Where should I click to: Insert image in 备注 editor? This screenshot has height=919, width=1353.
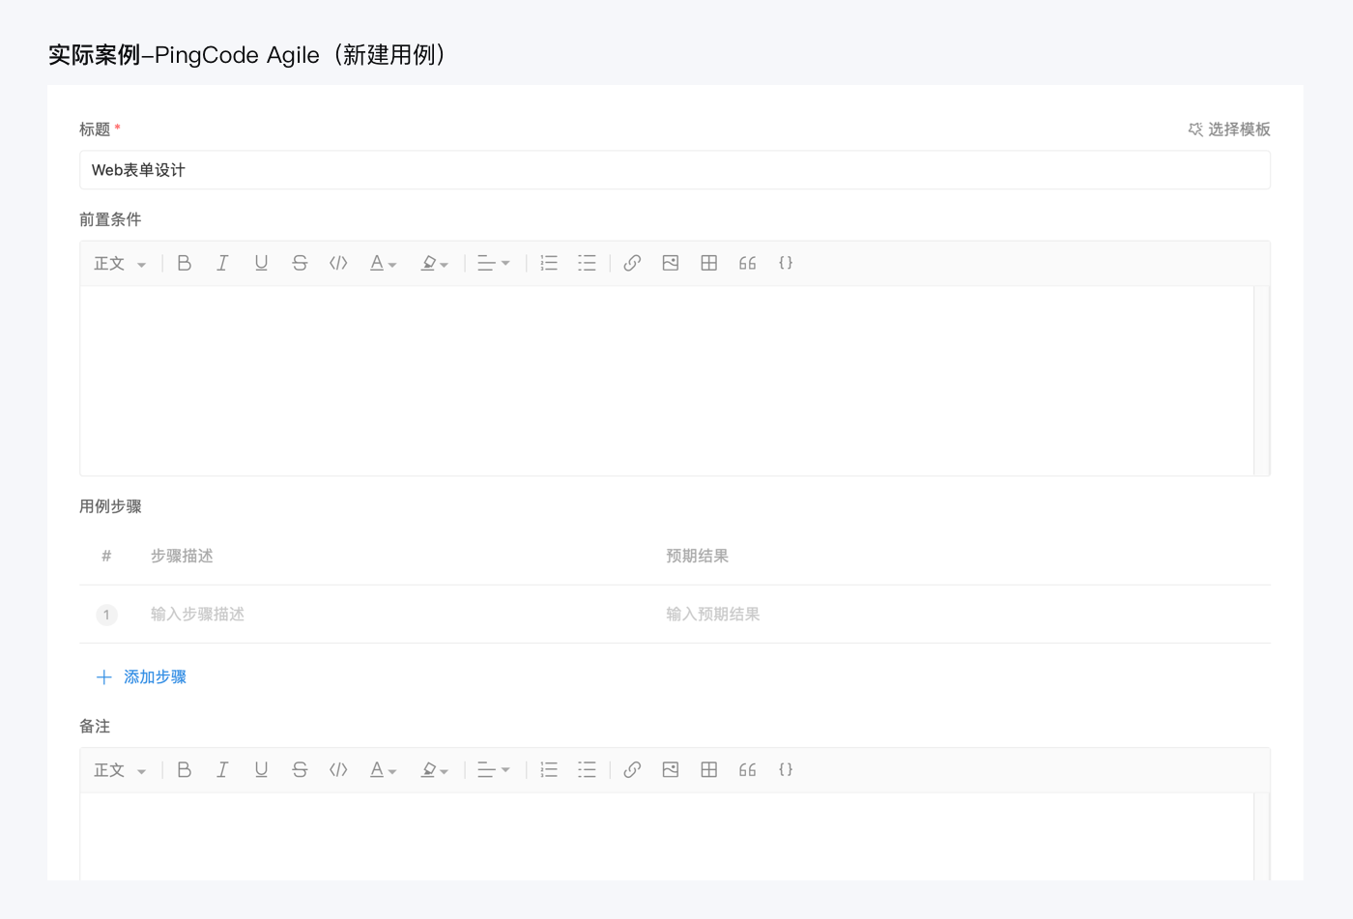[x=671, y=770]
